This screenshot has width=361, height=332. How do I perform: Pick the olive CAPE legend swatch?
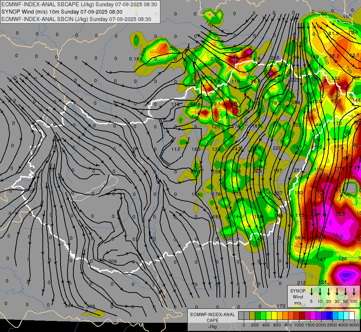252,315
